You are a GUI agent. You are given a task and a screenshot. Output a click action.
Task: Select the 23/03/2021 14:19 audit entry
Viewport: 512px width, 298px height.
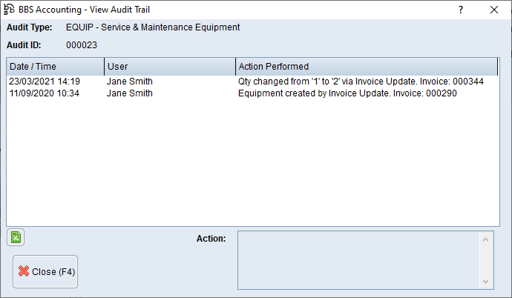(45, 82)
